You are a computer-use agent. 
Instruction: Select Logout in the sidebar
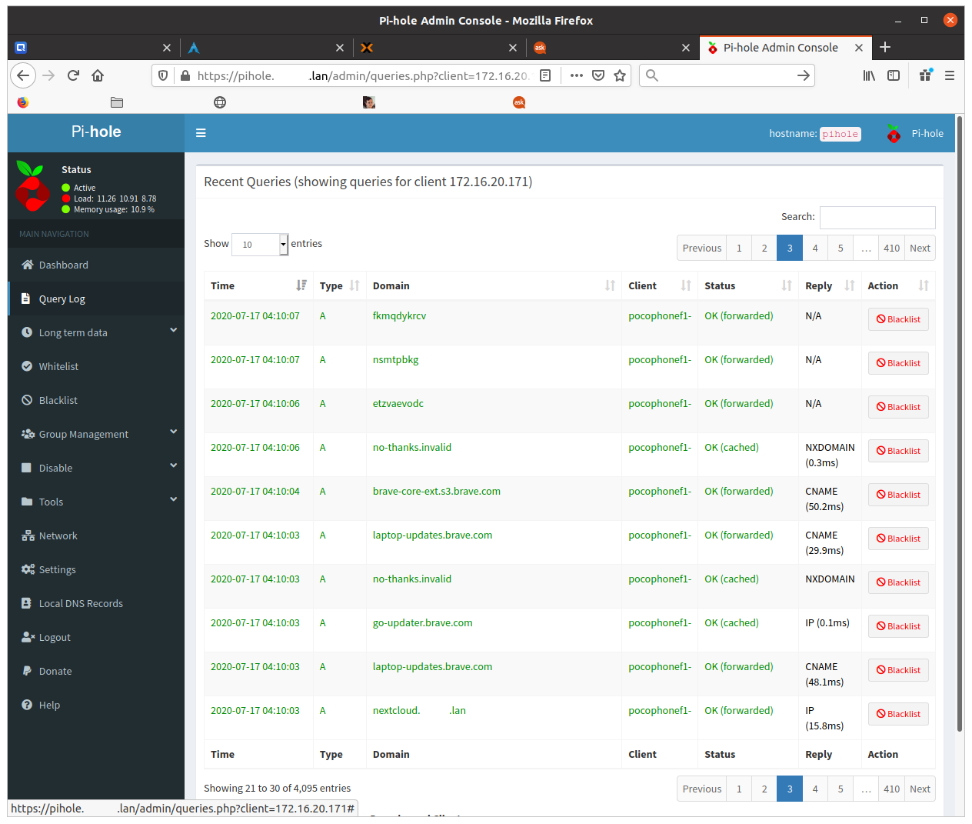pyautogui.click(x=96, y=637)
